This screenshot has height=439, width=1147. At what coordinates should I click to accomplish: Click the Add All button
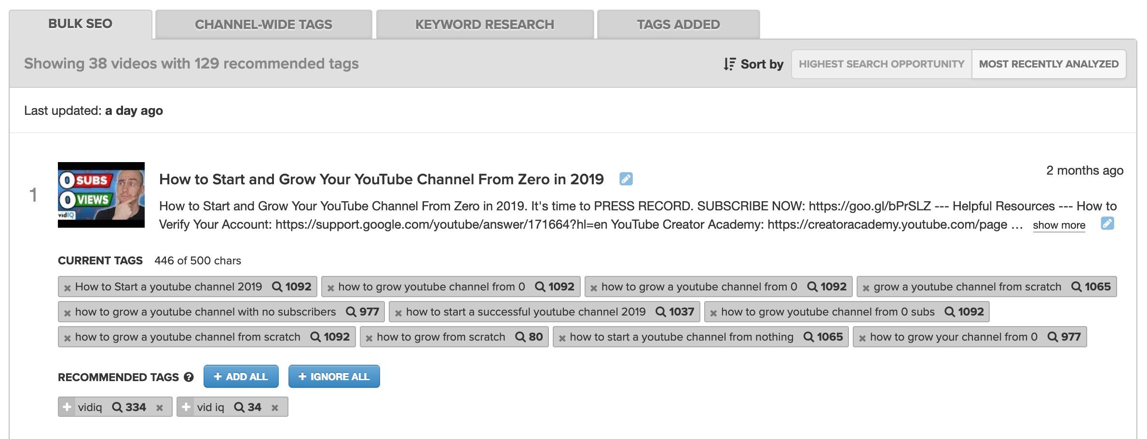pyautogui.click(x=241, y=376)
